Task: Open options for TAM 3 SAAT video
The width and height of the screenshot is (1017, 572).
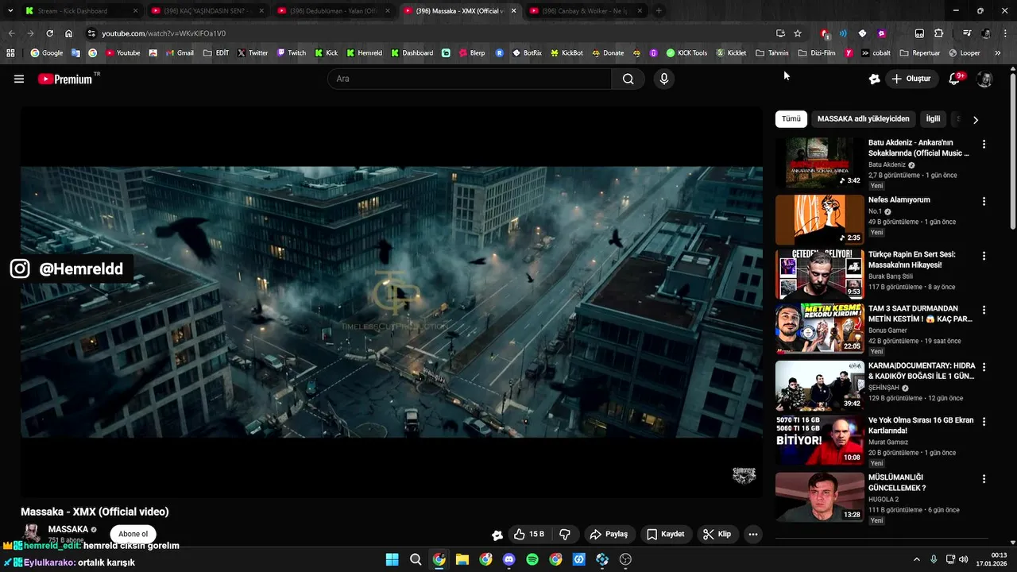Action: click(x=984, y=311)
